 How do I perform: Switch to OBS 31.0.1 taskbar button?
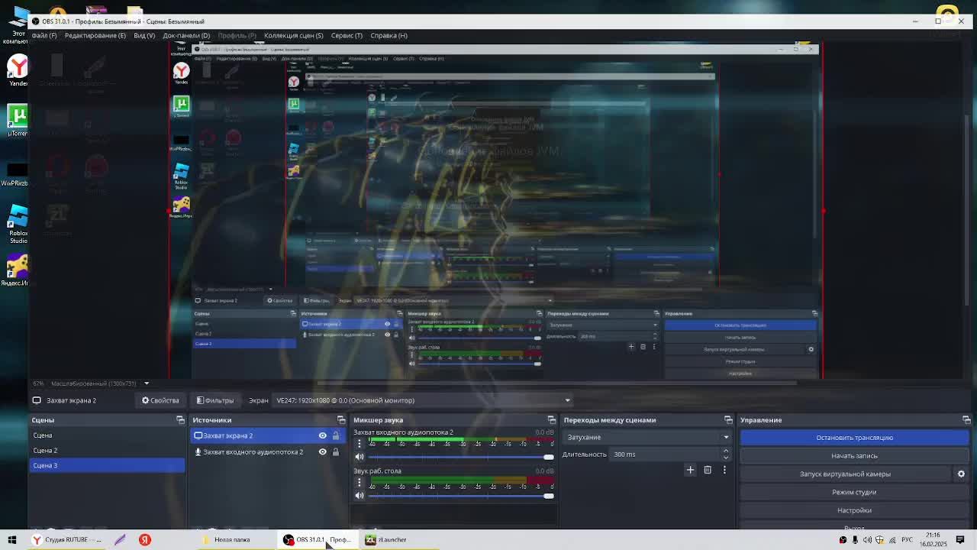pyautogui.click(x=318, y=540)
